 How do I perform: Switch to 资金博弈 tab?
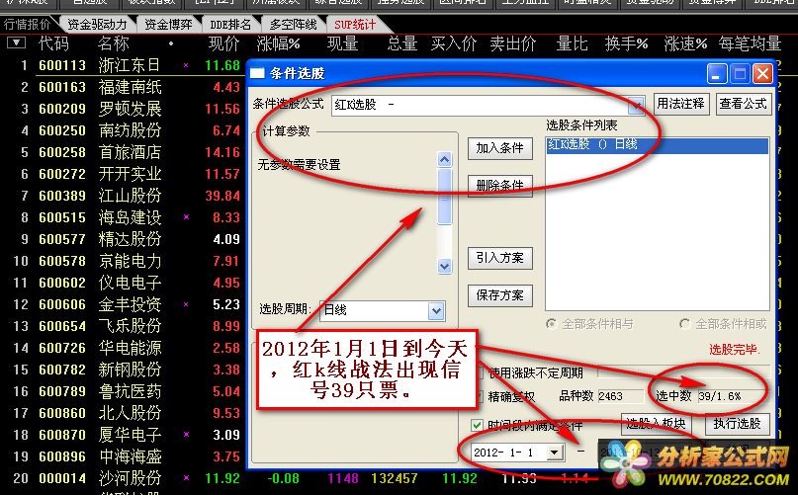point(168,24)
